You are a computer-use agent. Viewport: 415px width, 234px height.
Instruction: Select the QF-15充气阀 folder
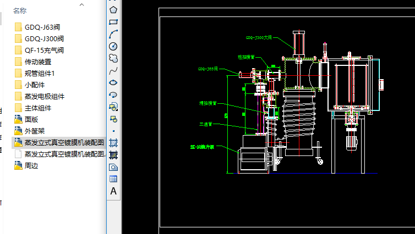click(x=44, y=50)
